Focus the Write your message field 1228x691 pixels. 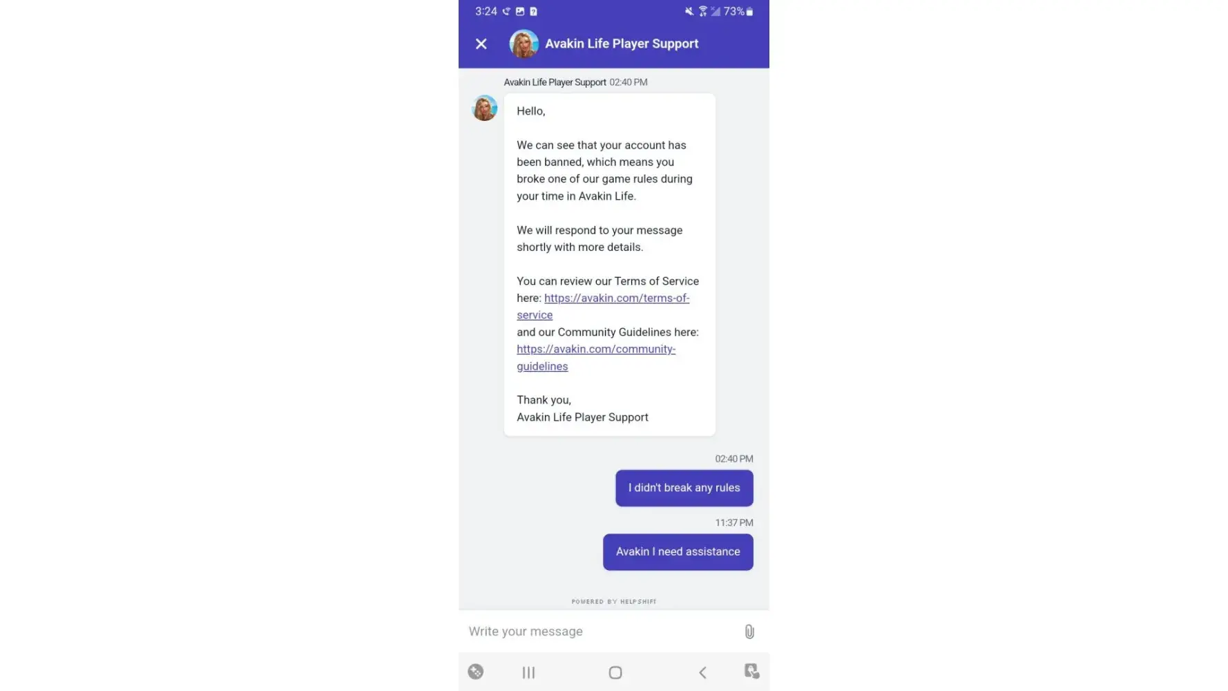click(601, 631)
